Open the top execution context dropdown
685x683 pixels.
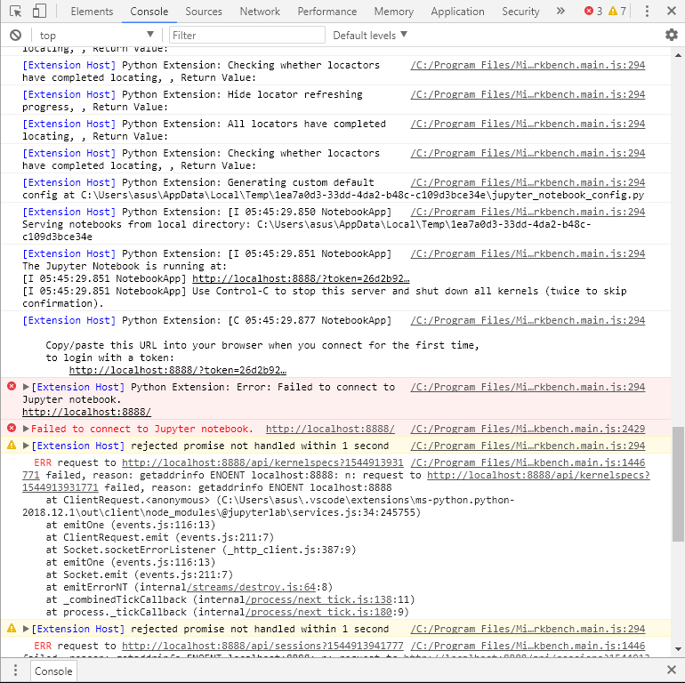(97, 35)
